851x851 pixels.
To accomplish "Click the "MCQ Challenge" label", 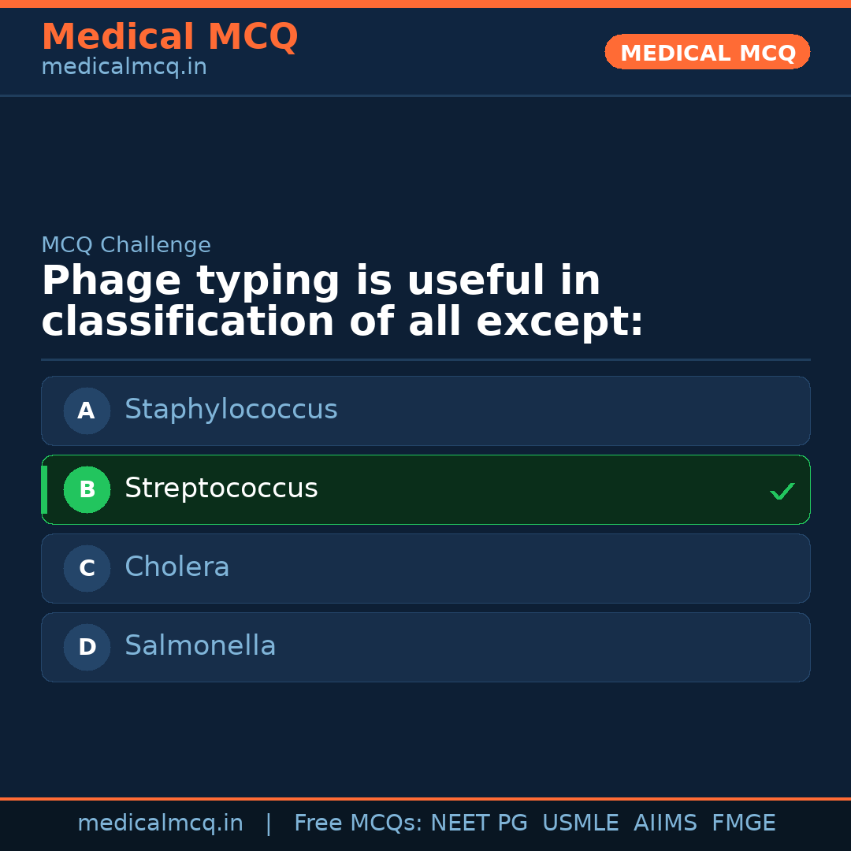I will coord(126,245).
